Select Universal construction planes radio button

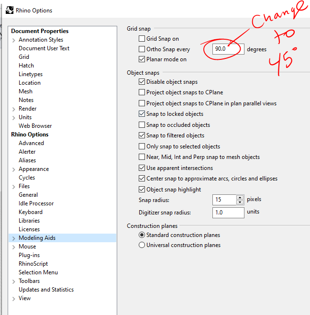point(142,245)
